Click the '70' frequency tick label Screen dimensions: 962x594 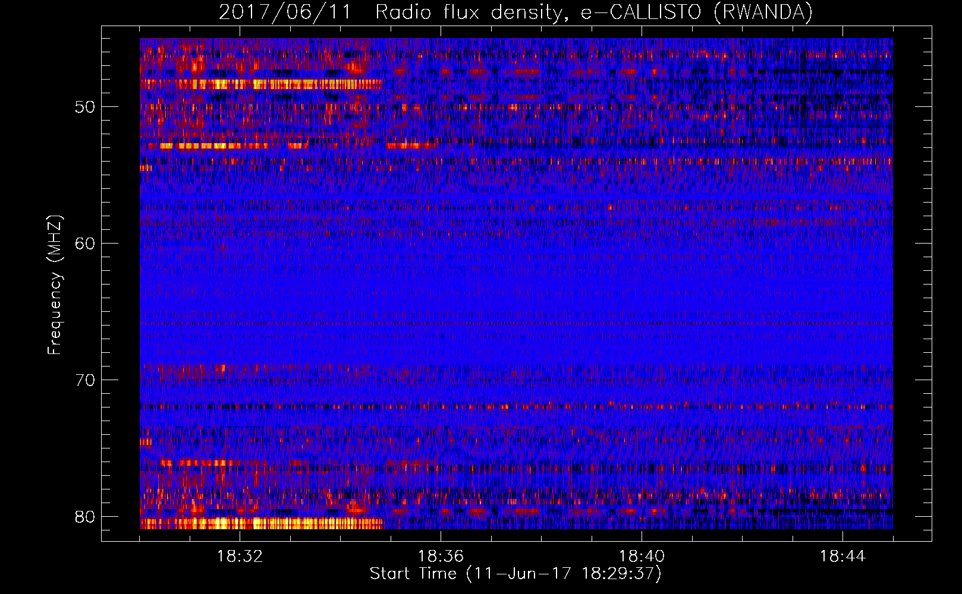click(85, 380)
